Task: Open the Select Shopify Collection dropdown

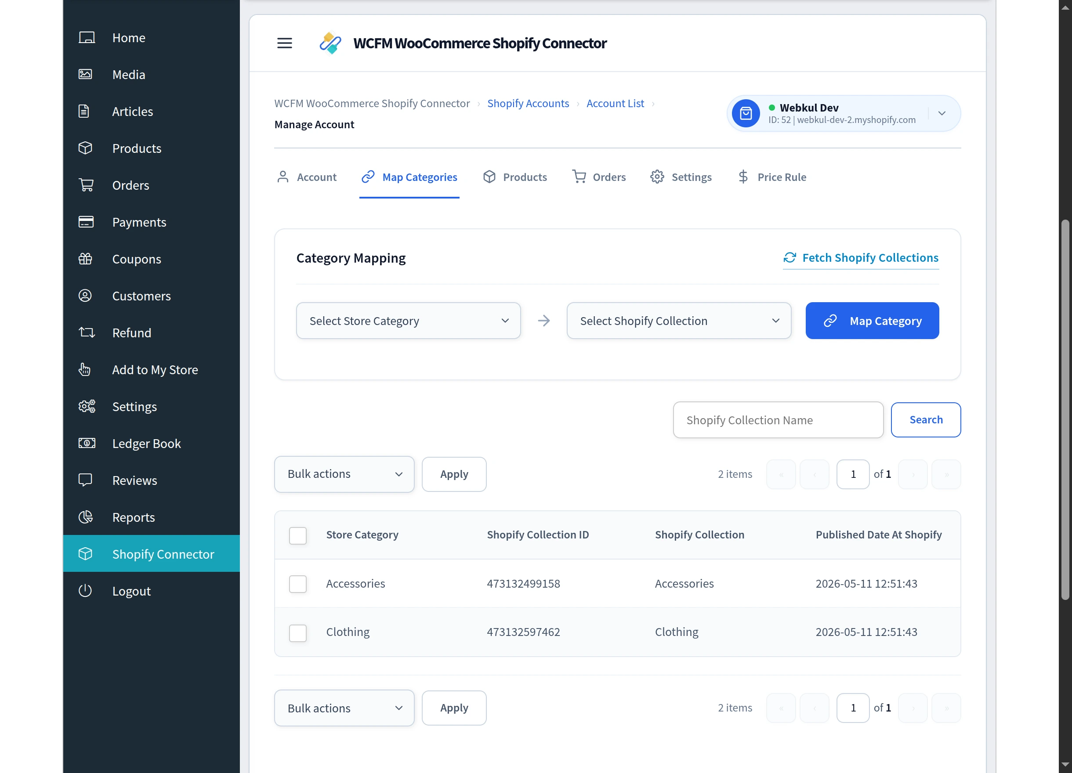Action: pyautogui.click(x=679, y=321)
